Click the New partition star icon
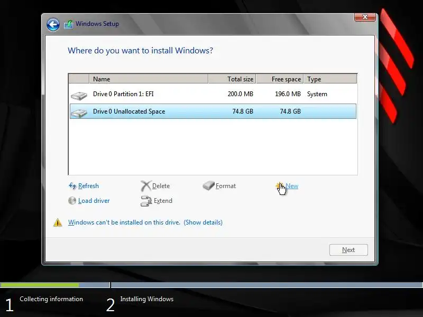 (279, 185)
